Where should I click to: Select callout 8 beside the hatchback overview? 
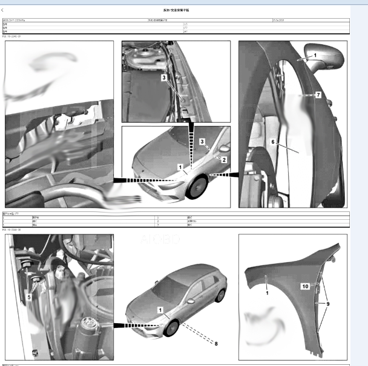tap(216, 344)
